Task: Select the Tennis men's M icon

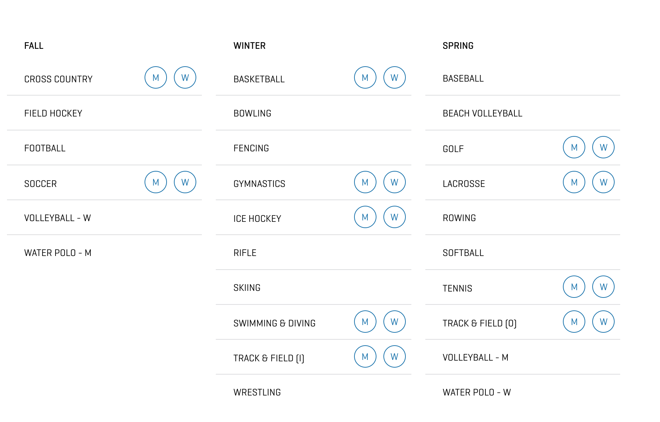Action: point(574,287)
